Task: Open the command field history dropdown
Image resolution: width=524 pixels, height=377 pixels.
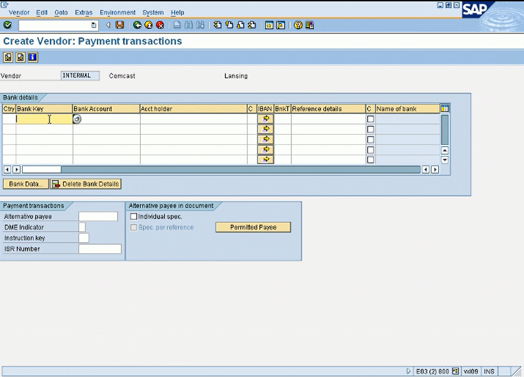Action: (93, 25)
